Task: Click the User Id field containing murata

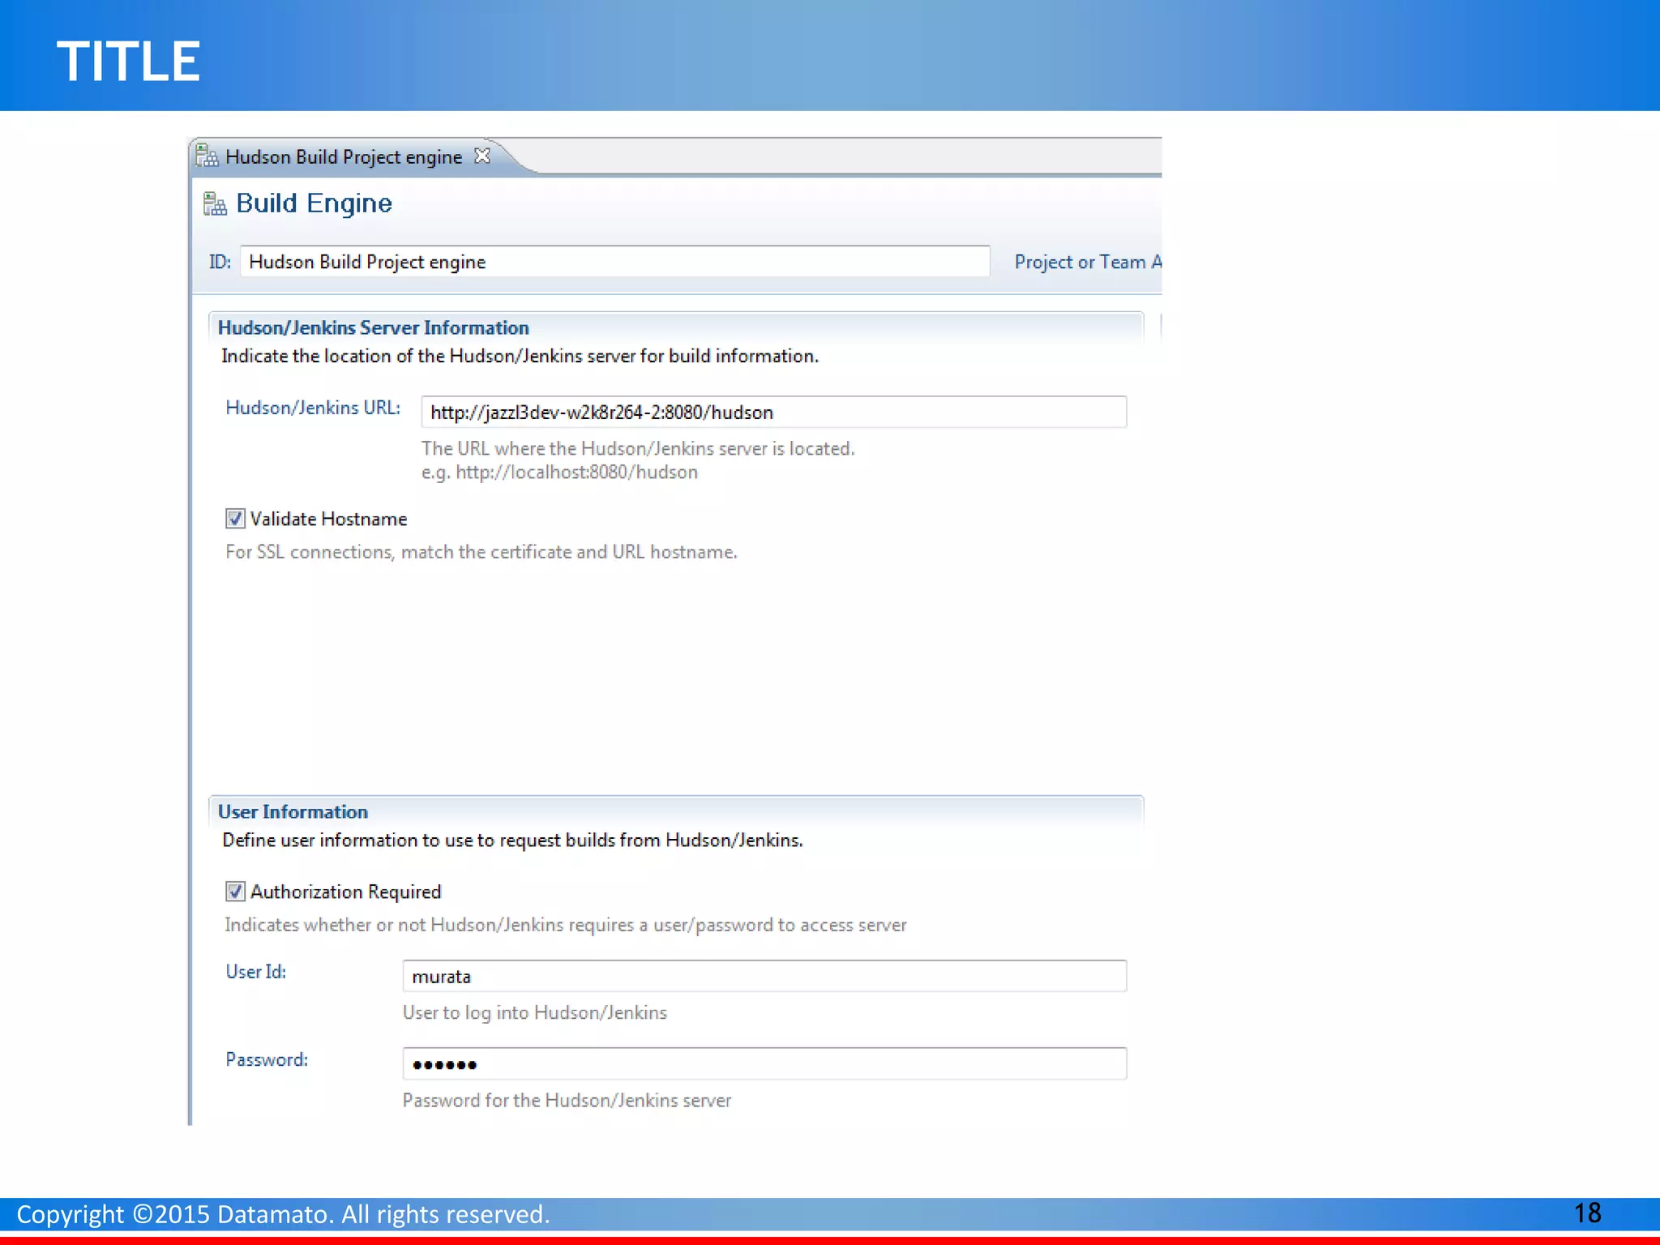Action: 764,977
